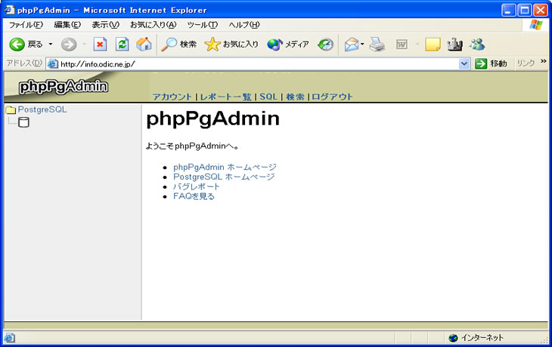Open PostgreSQL ホームページ link

point(224,177)
